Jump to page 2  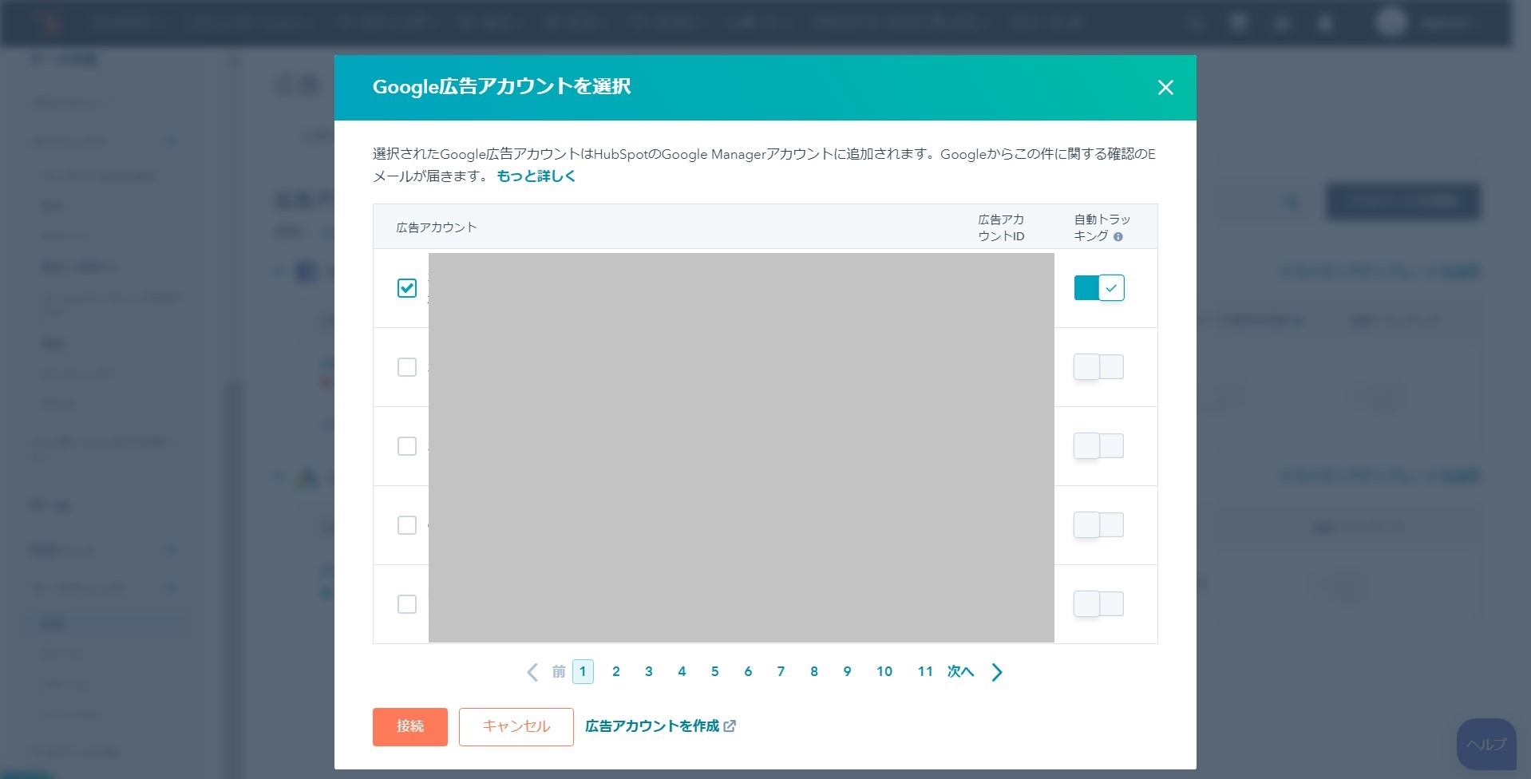[616, 672]
